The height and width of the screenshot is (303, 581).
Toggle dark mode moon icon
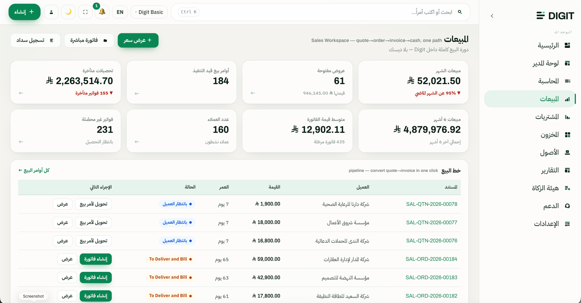tap(68, 12)
